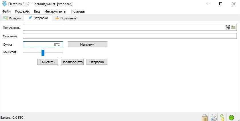Open the Вид menu

click(37, 11)
